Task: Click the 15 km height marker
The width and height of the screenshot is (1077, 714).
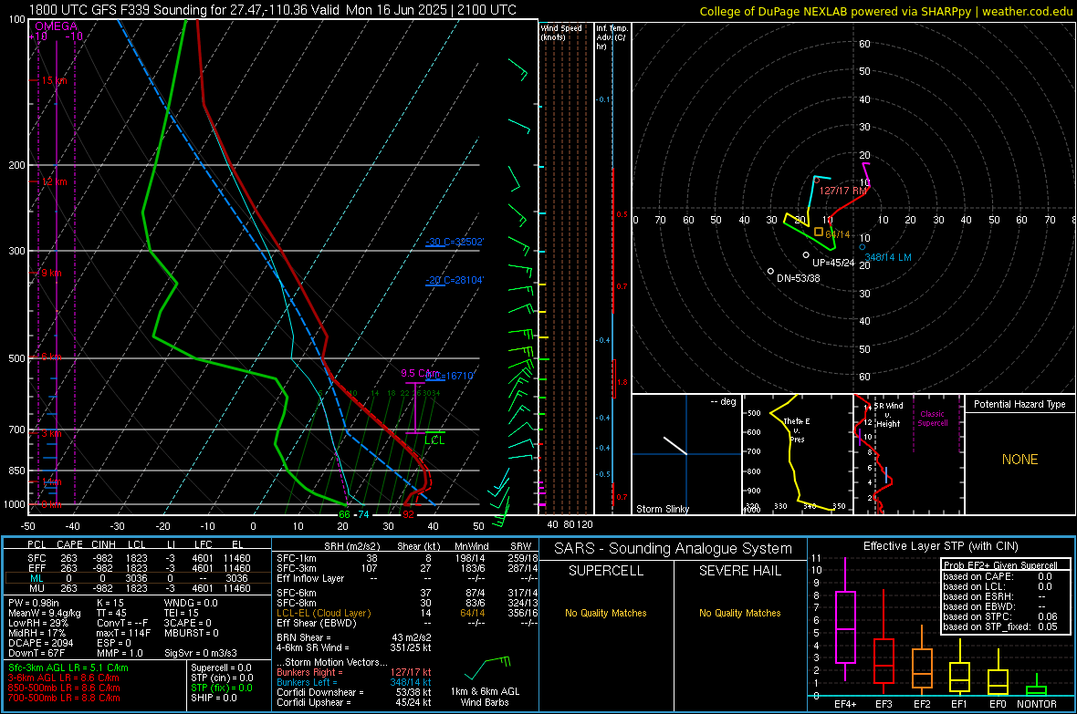Action: coord(54,80)
